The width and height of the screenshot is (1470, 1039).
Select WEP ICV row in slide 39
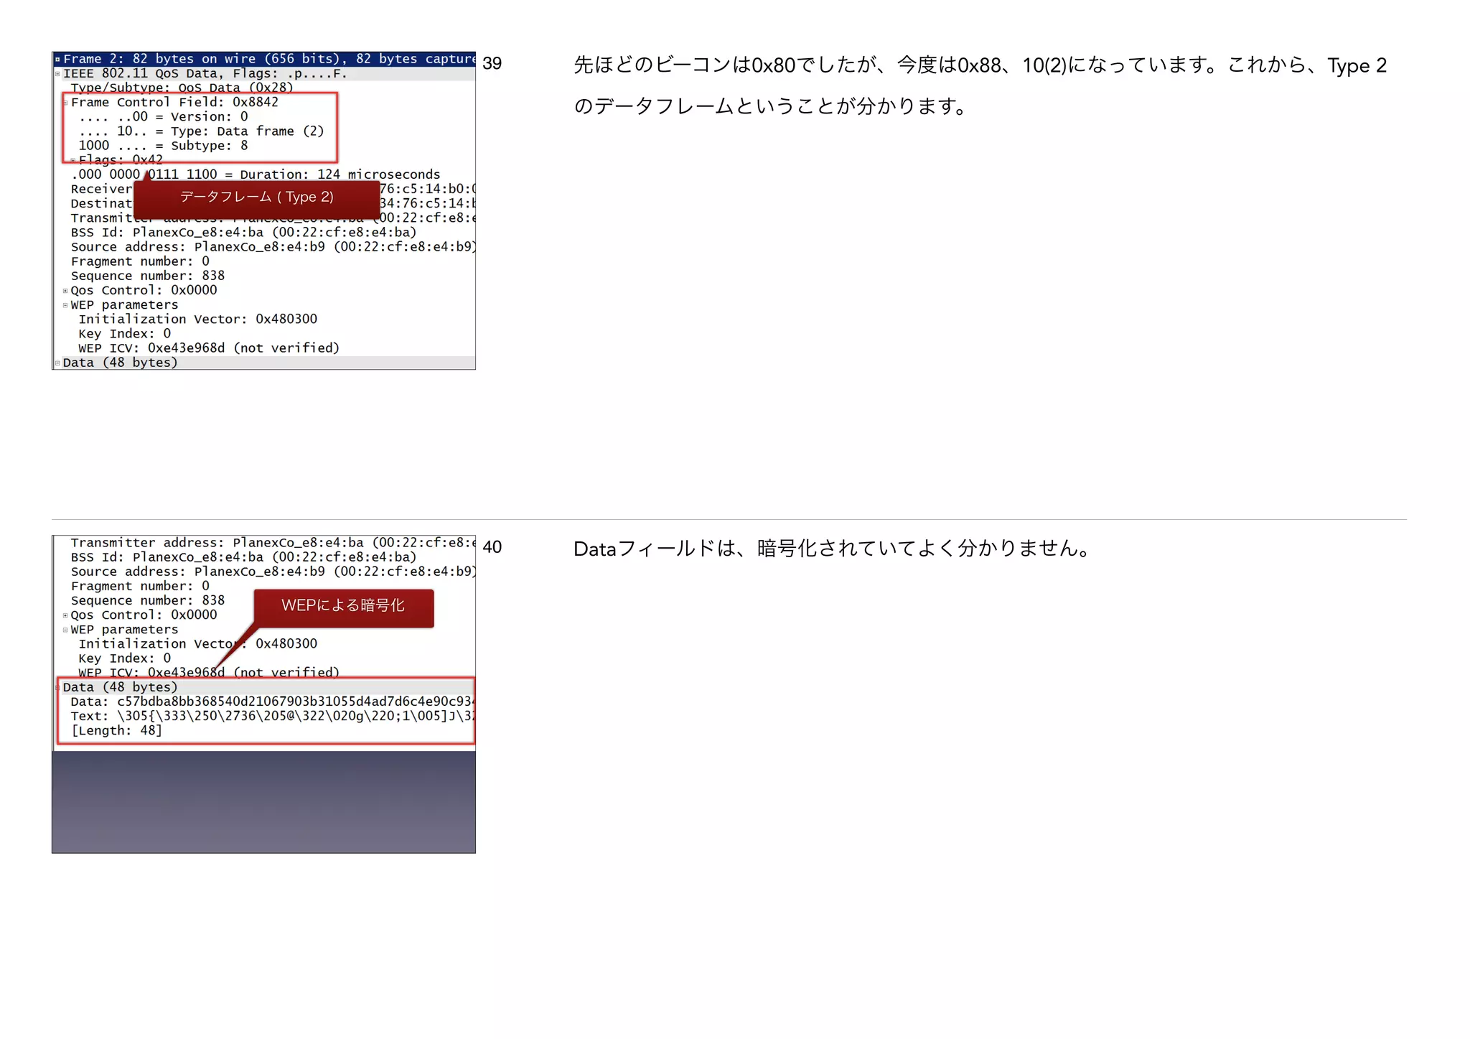coord(209,348)
